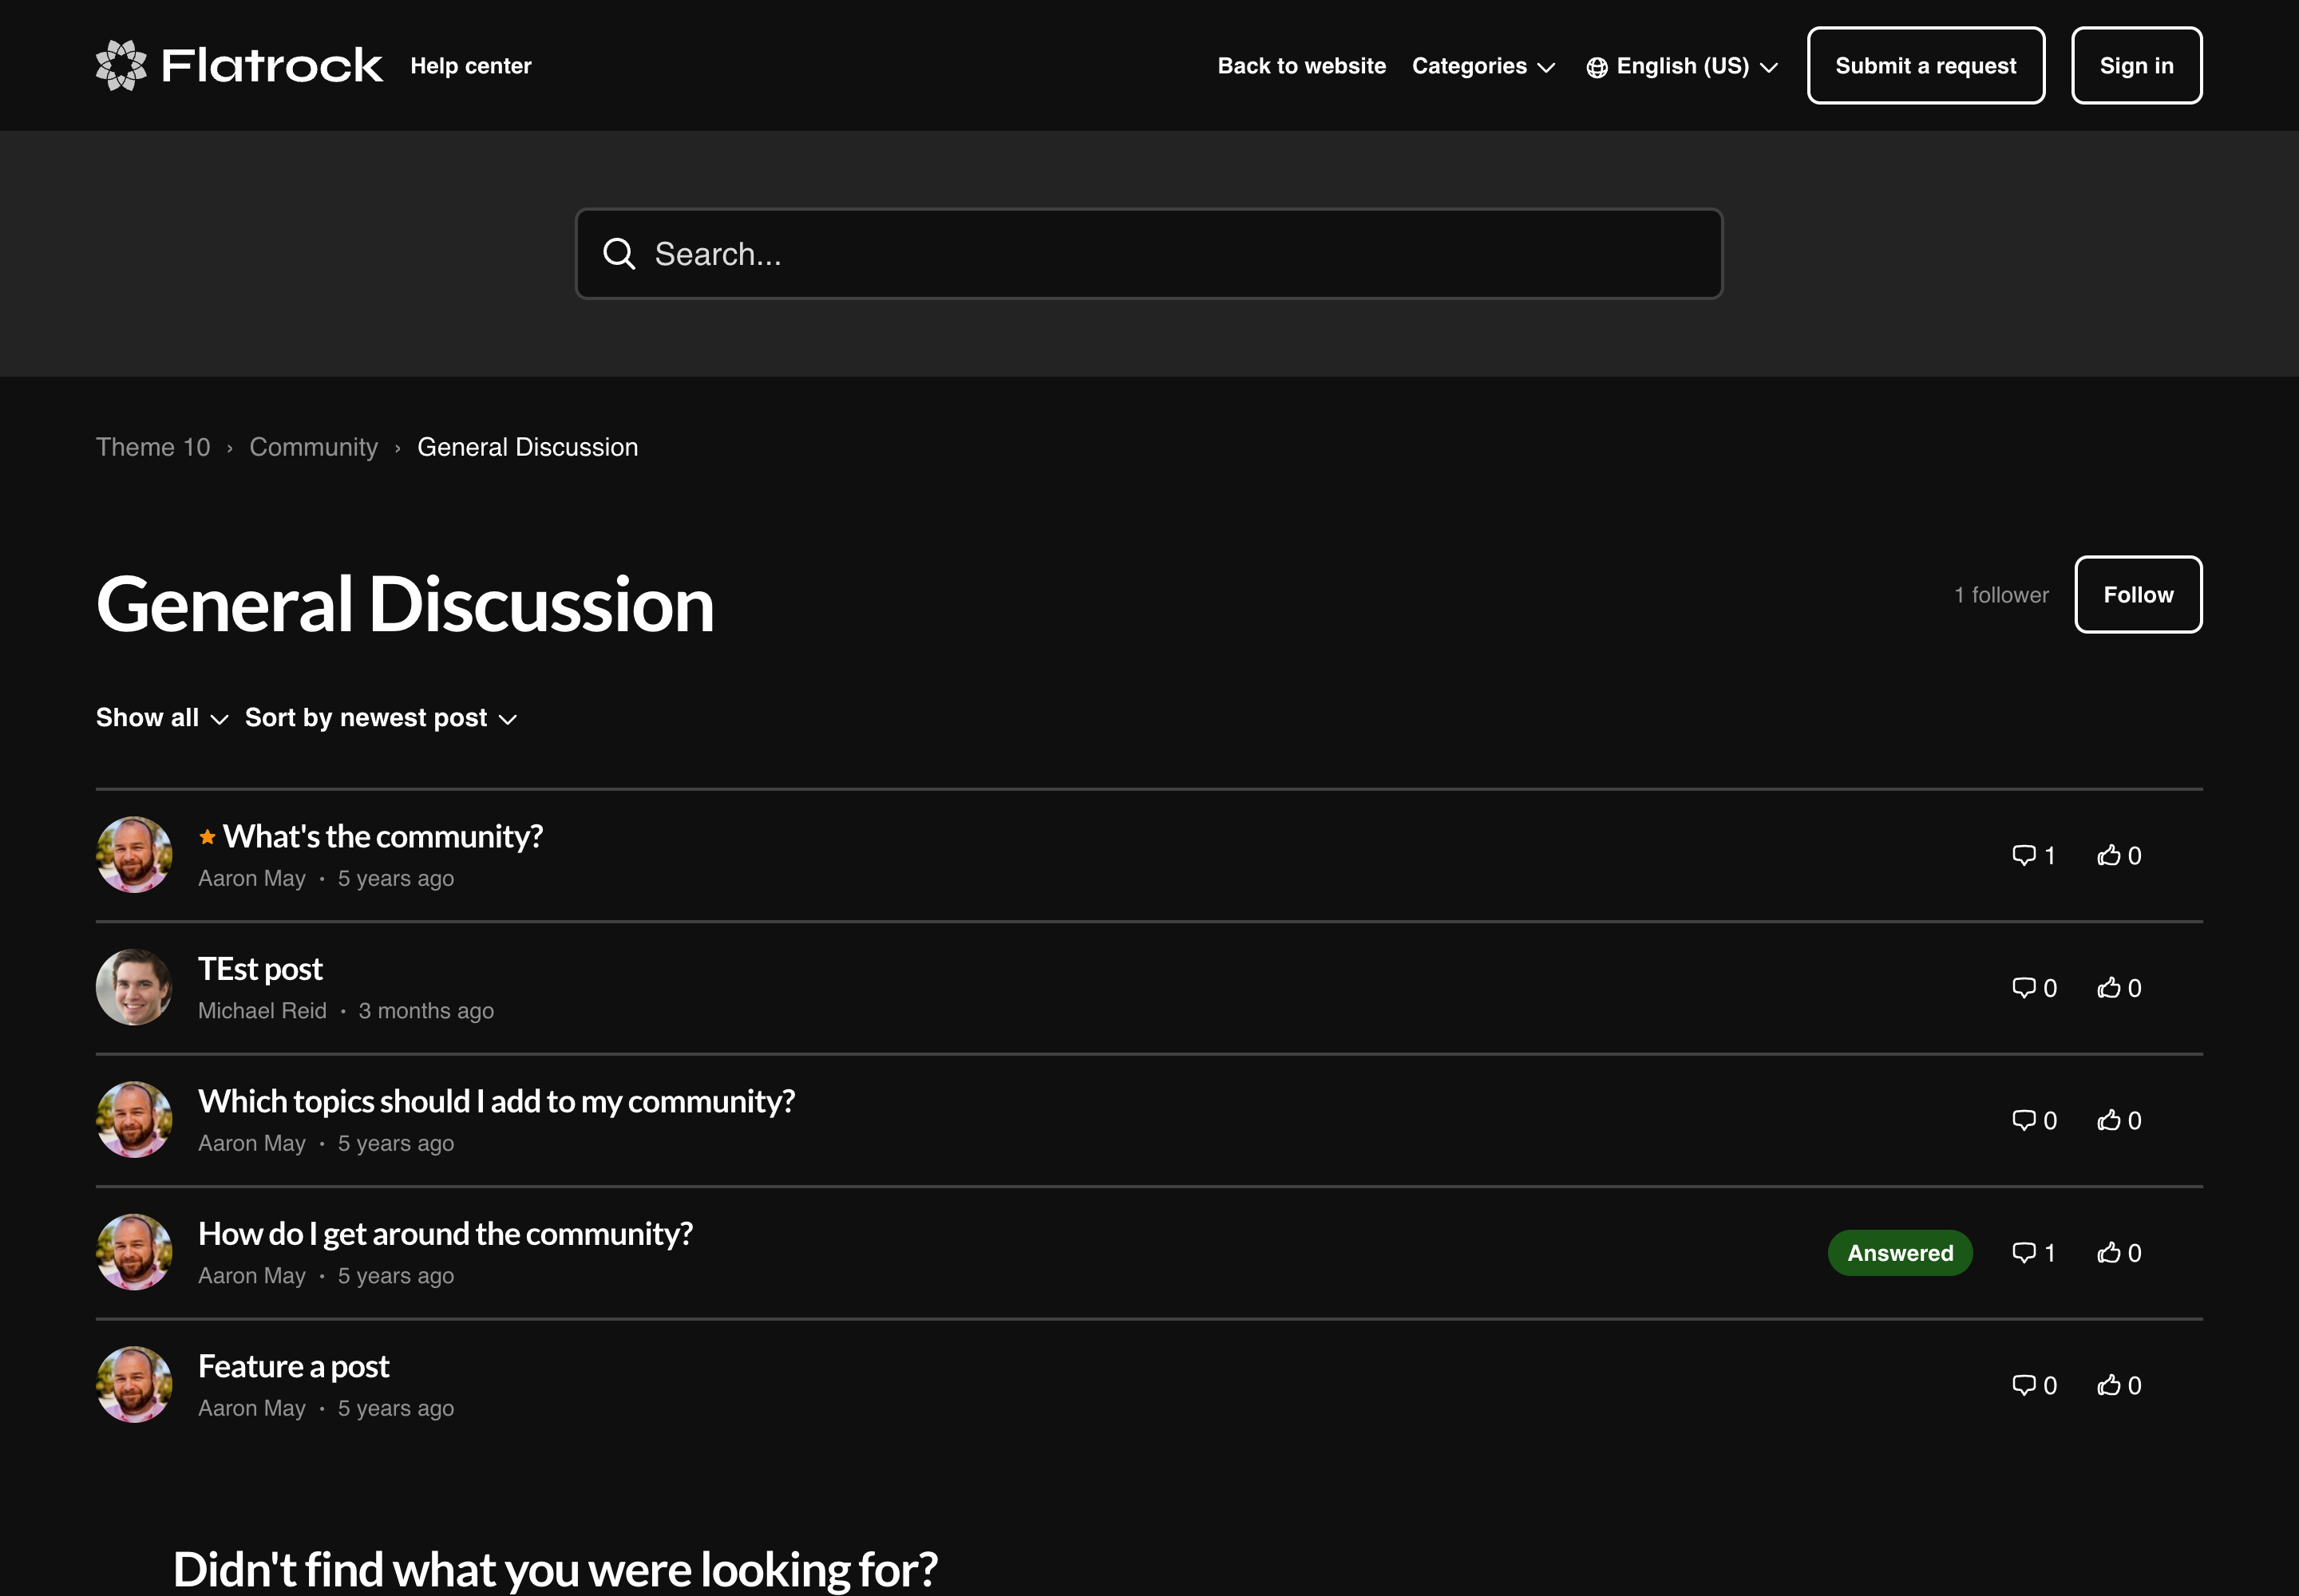This screenshot has width=2299, height=1596.
Task: Click the search magnifier icon
Action: (619, 254)
